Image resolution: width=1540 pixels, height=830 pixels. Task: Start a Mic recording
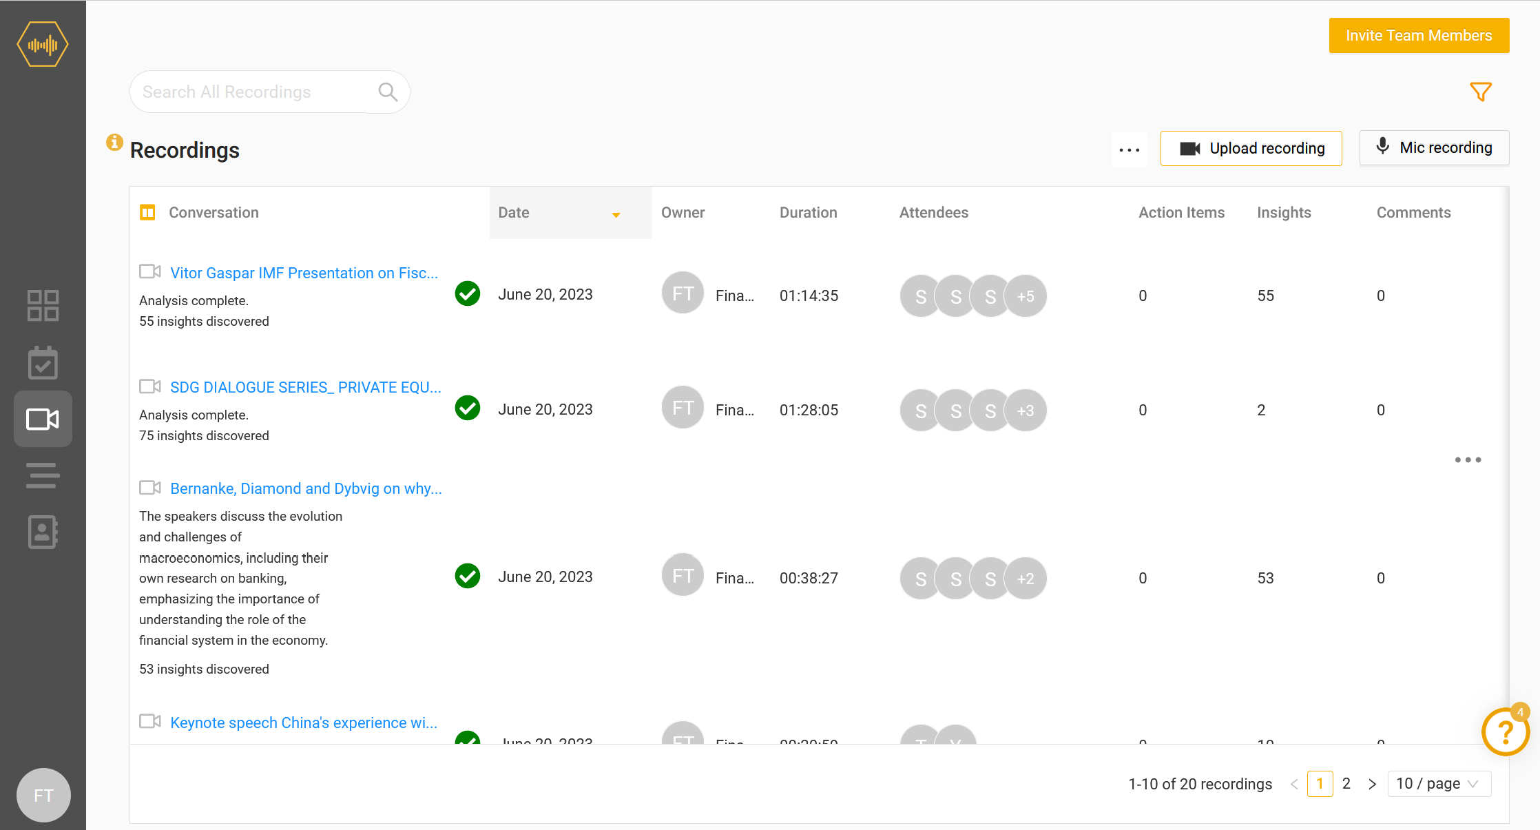point(1434,147)
